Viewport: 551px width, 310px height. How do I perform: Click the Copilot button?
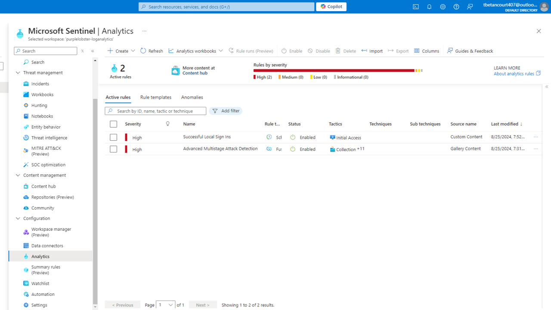pos(331,7)
